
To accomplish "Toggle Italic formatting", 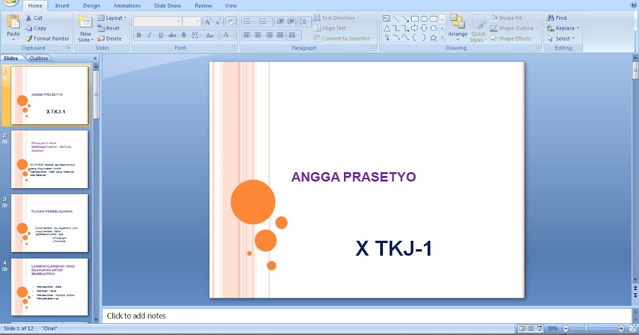I will (150, 35).
